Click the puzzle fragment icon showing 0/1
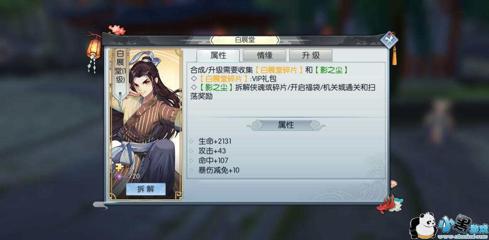489x240 pixels. [x=119, y=167]
